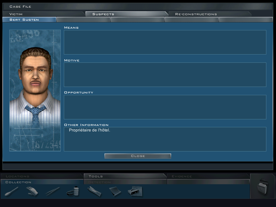276x207 pixels.
Task: Click inside the Motive information box
Action: tap(165, 75)
